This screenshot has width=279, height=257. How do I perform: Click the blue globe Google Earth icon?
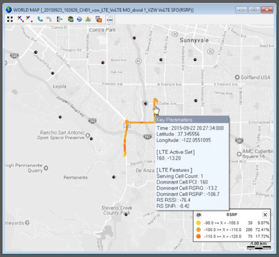click(79, 19)
